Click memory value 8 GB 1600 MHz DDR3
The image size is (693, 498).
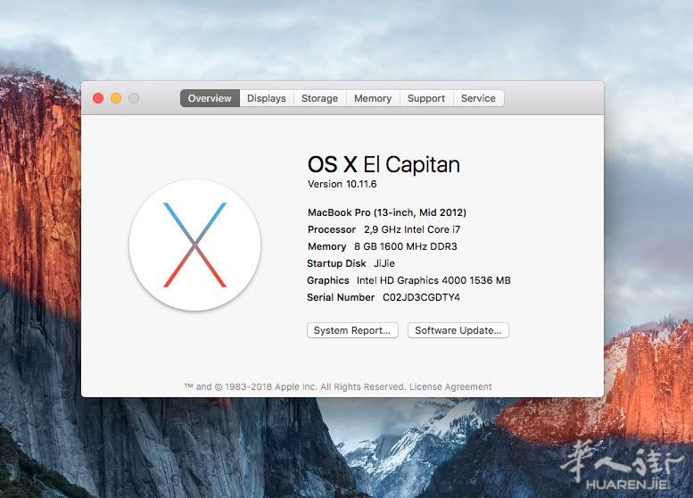(x=405, y=246)
